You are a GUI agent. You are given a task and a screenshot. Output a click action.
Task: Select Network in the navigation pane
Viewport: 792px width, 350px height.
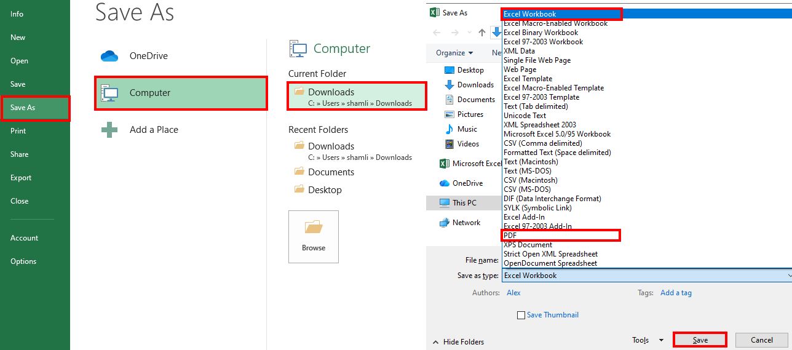point(466,223)
